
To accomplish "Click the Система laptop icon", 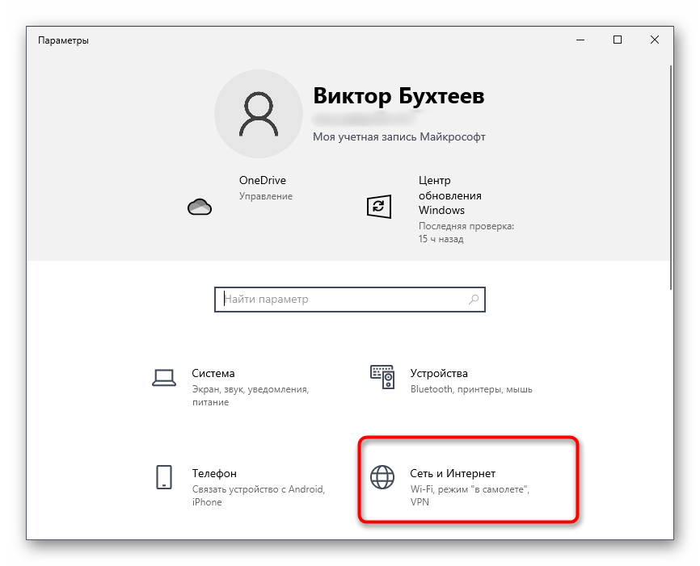I will coord(164,378).
